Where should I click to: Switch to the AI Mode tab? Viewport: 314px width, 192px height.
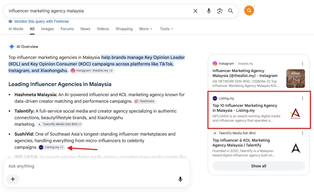pos(16,29)
